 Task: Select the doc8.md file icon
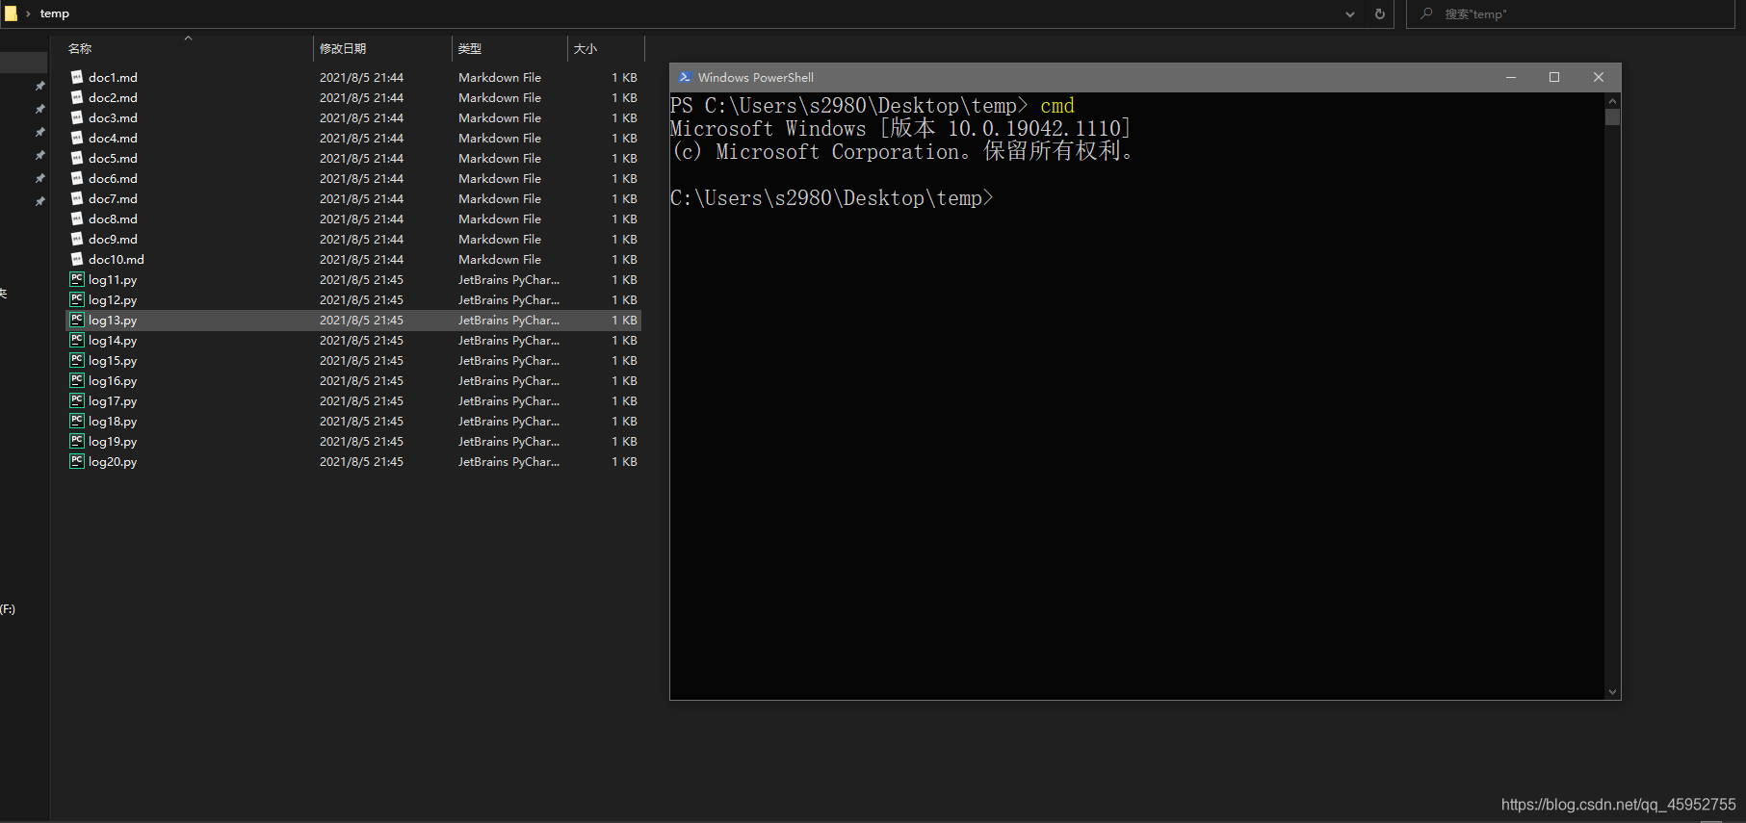point(77,219)
